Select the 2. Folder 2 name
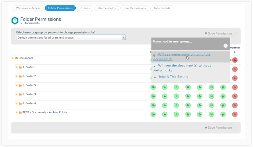This screenshot has height=147, width=253. point(29,76)
